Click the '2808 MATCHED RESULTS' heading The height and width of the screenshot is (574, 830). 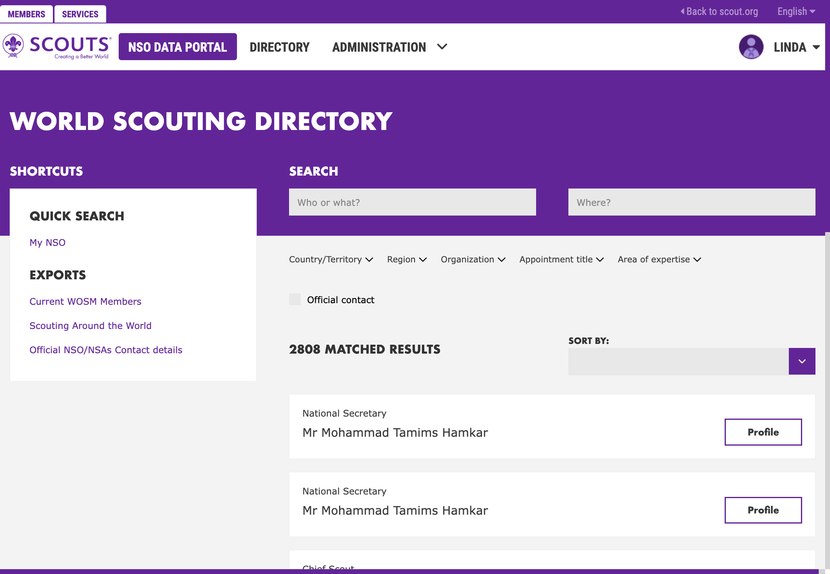click(365, 349)
